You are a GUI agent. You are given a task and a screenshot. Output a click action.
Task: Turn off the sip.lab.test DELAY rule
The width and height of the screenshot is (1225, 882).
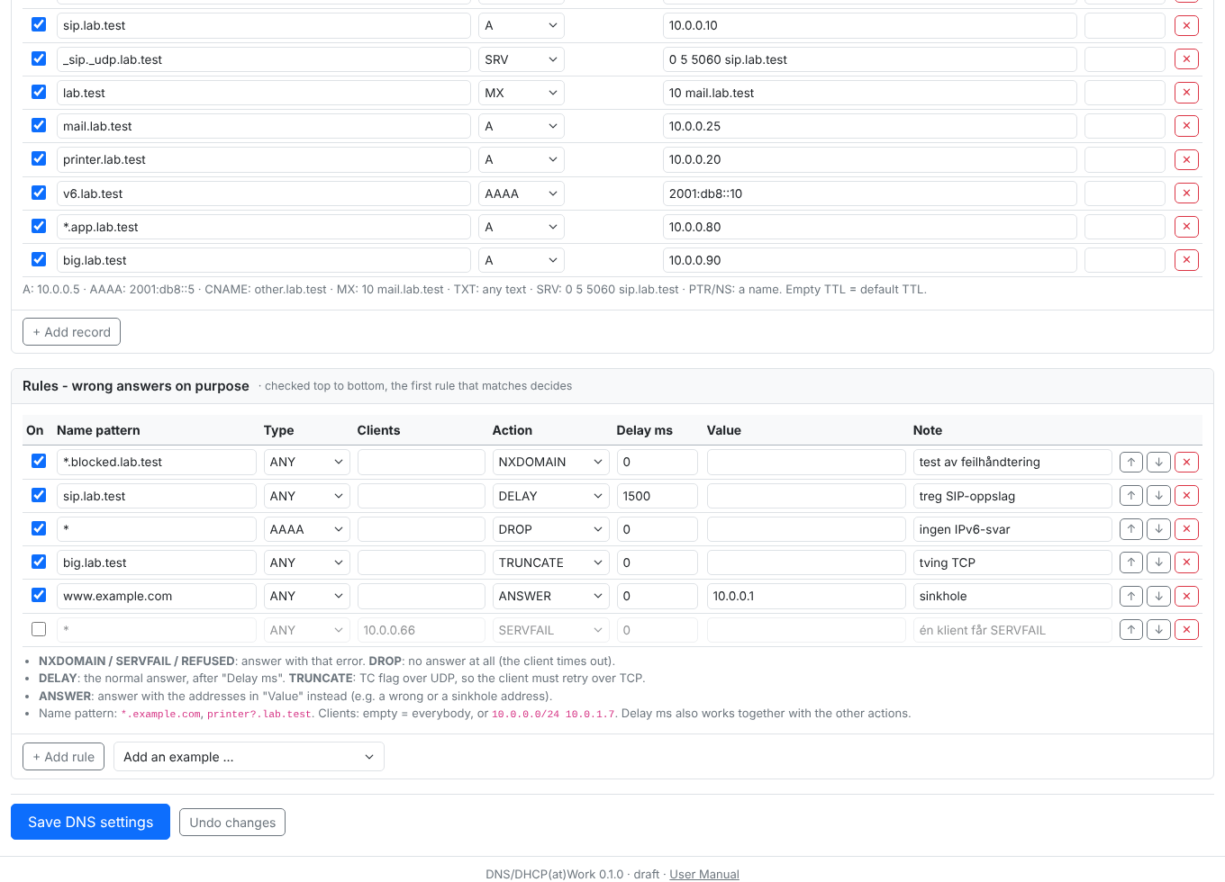pyautogui.click(x=39, y=495)
